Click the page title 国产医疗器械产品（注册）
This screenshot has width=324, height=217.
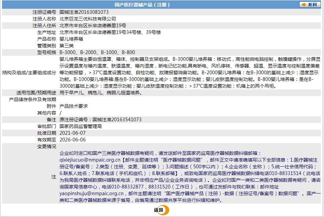142,5
